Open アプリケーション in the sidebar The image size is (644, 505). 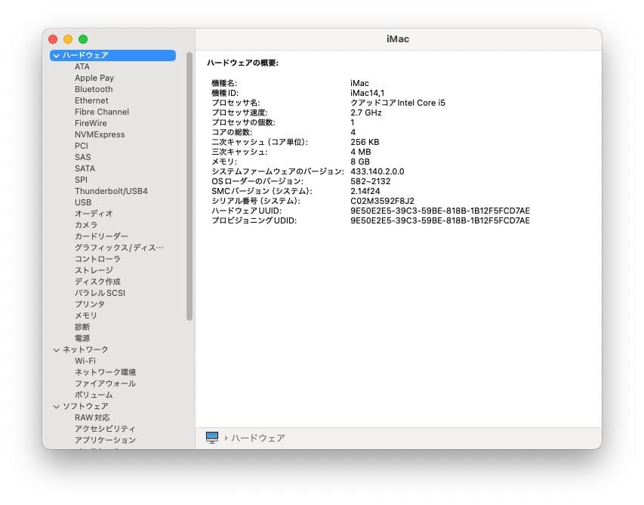[x=105, y=440]
